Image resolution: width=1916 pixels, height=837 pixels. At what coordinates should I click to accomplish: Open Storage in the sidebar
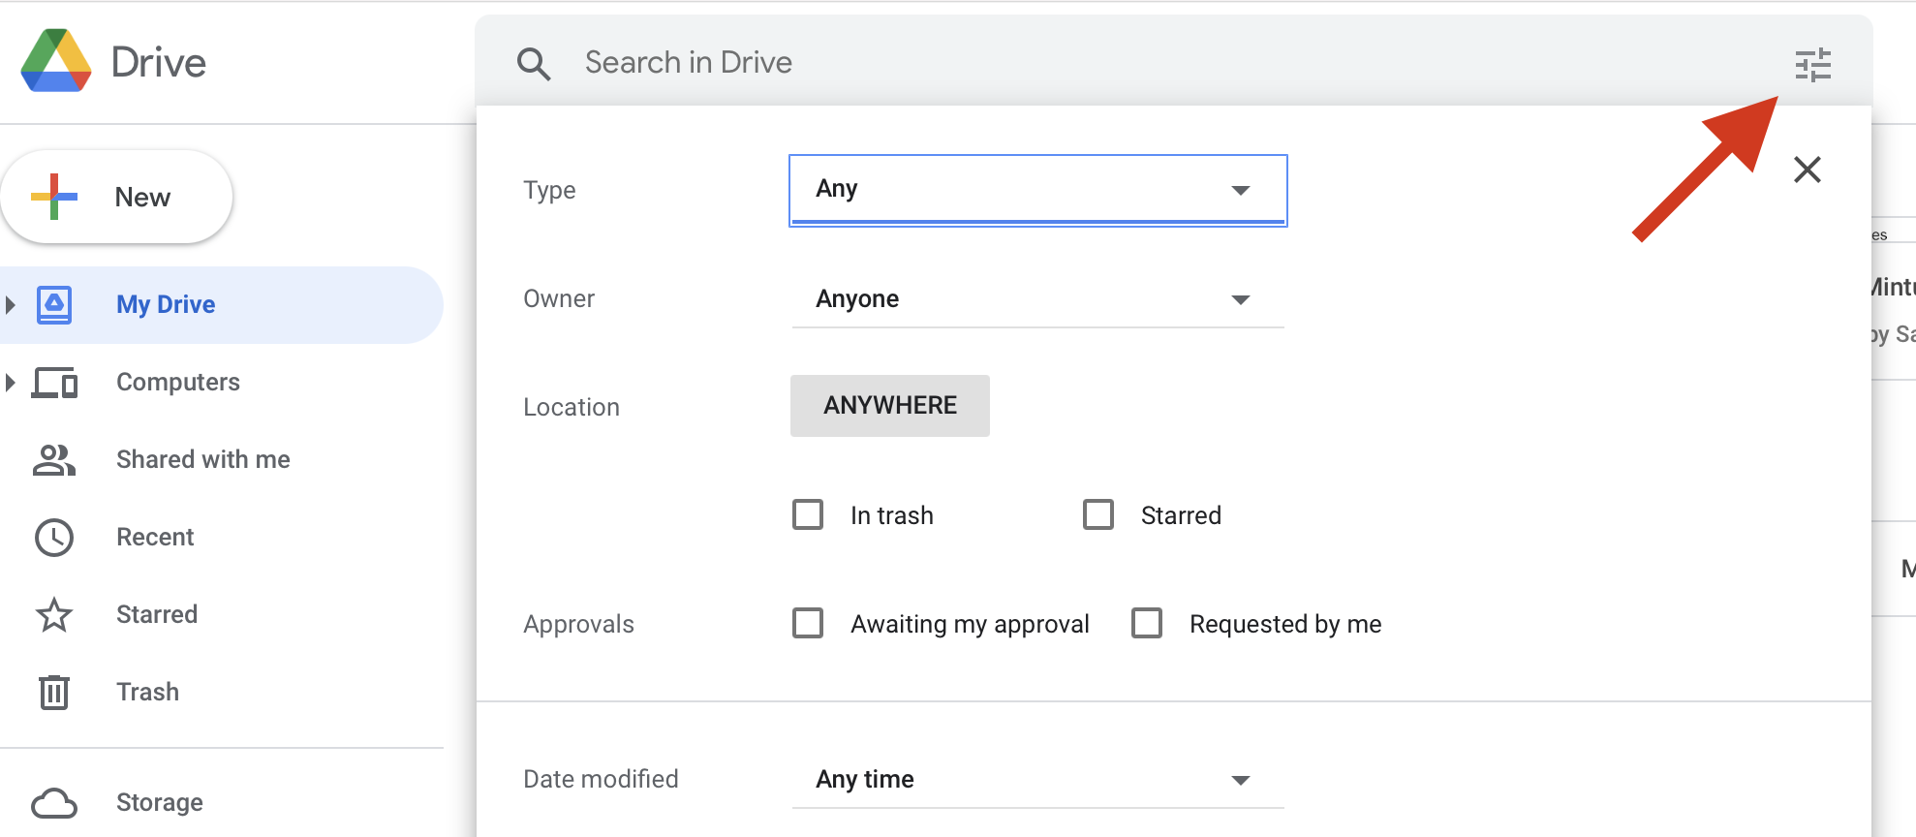222,803
